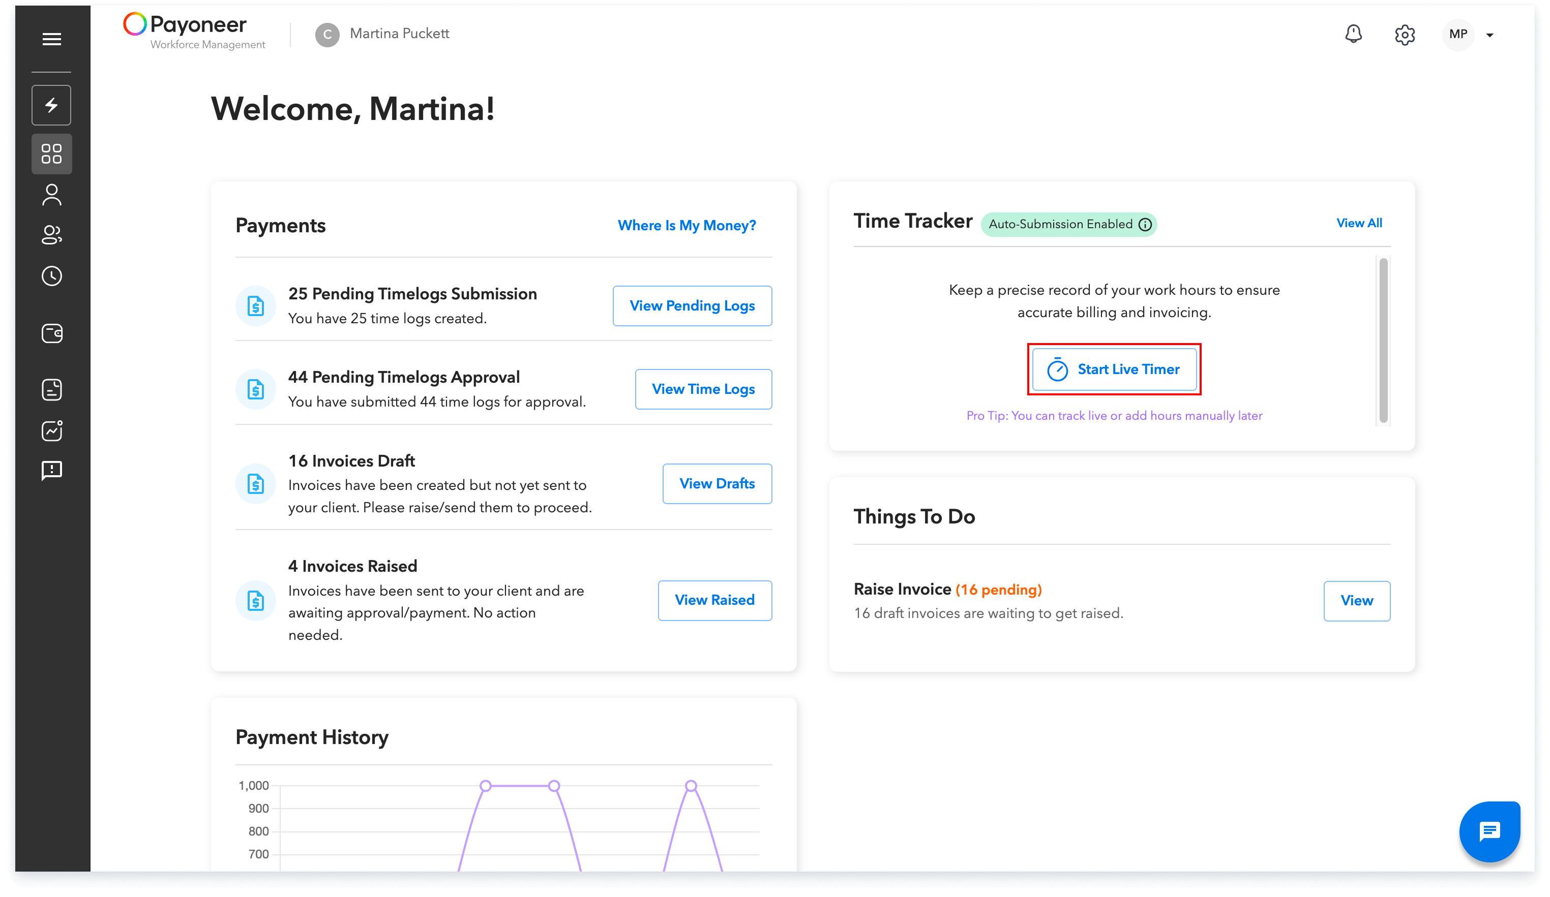Image resolution: width=1550 pixels, height=897 pixels.
Task: Open settings via the gear icon
Action: point(1404,35)
